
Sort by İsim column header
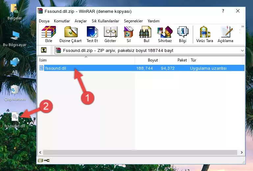click(86, 60)
